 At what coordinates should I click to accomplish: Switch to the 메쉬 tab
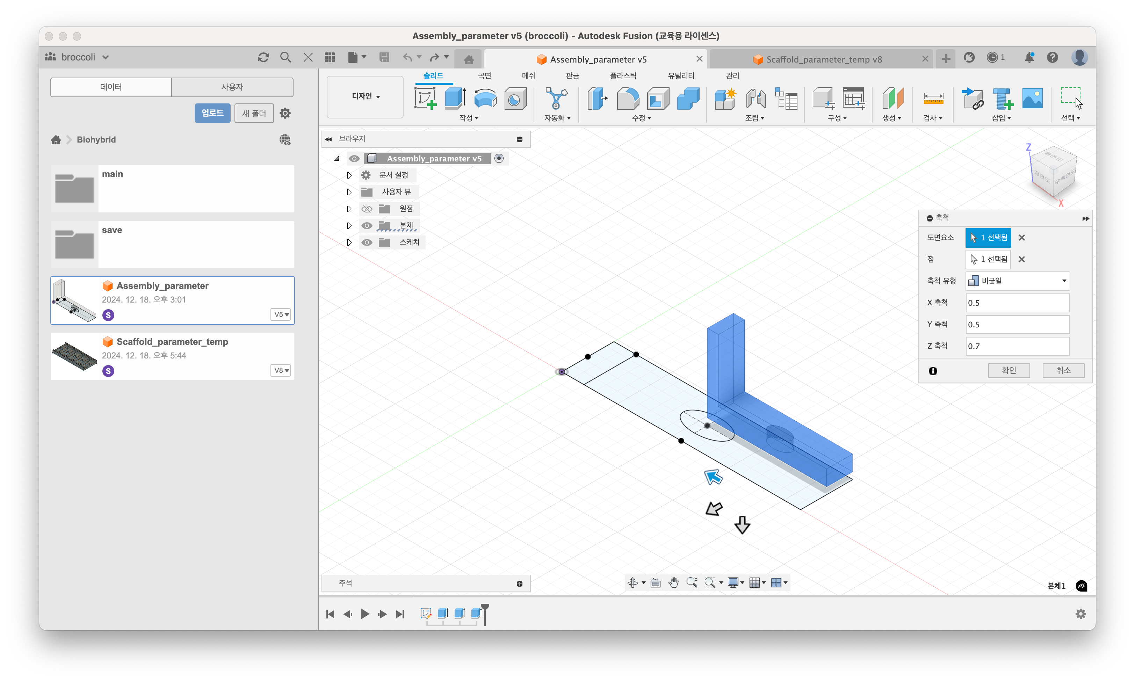528,76
